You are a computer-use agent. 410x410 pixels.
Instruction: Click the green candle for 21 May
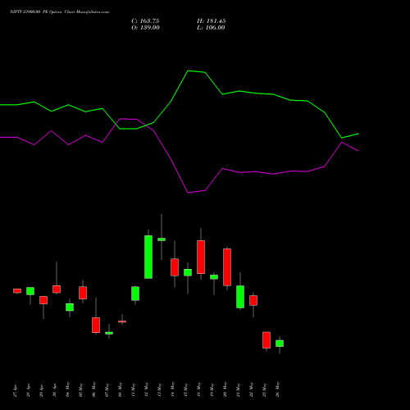point(240,297)
